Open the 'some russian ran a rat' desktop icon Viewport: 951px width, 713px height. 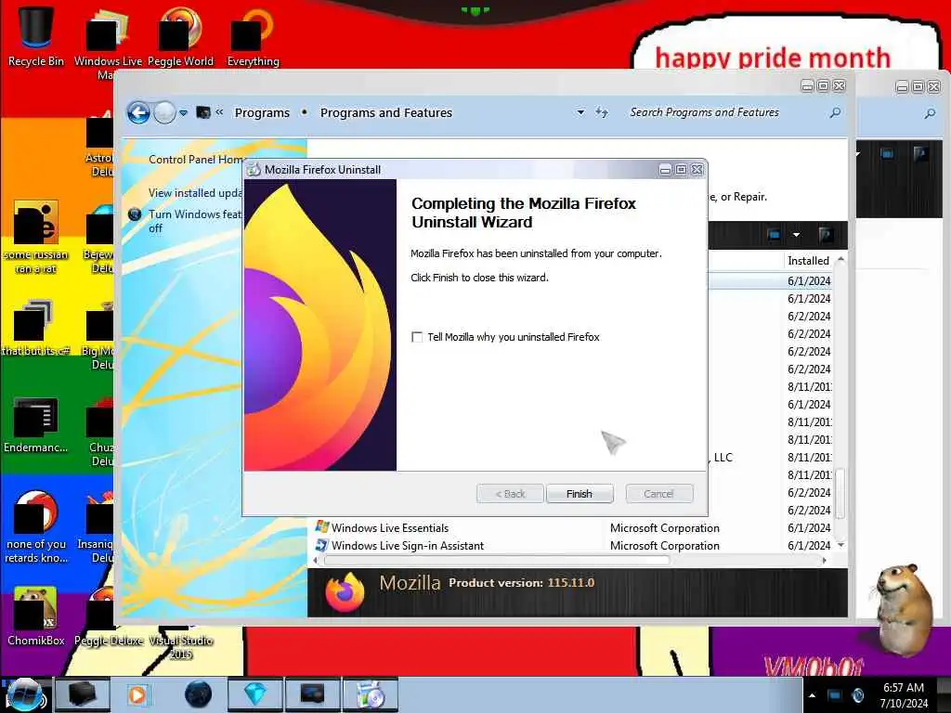coord(36,237)
